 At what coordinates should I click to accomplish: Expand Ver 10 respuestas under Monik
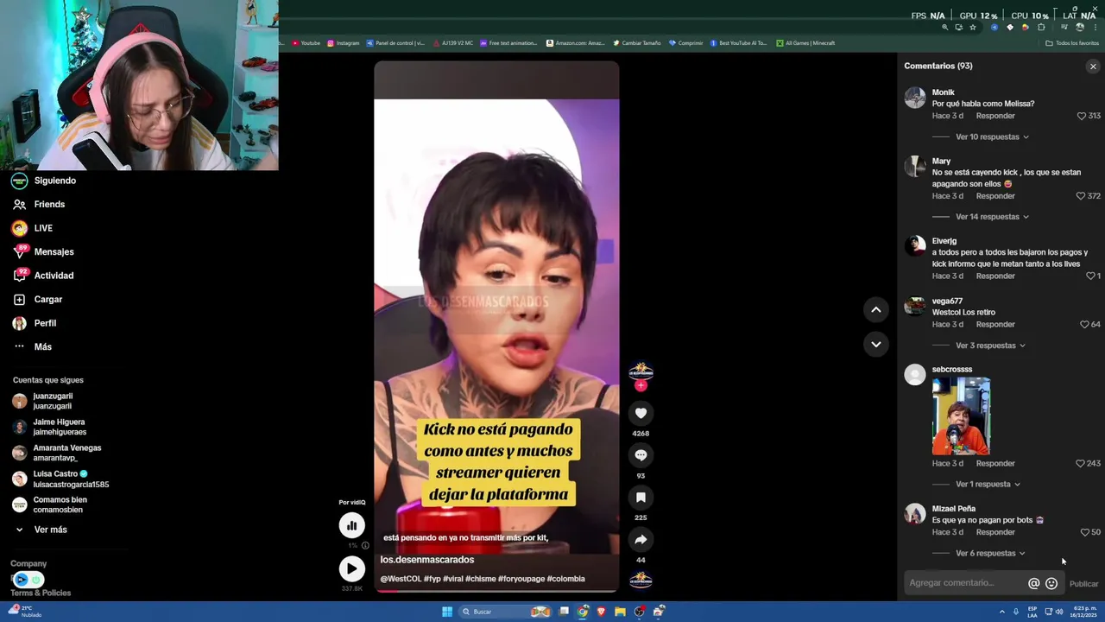[992, 137]
